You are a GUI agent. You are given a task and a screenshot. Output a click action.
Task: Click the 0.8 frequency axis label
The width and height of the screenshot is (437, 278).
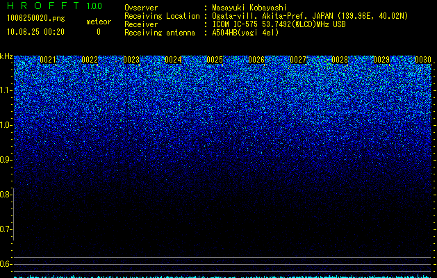click(6, 195)
